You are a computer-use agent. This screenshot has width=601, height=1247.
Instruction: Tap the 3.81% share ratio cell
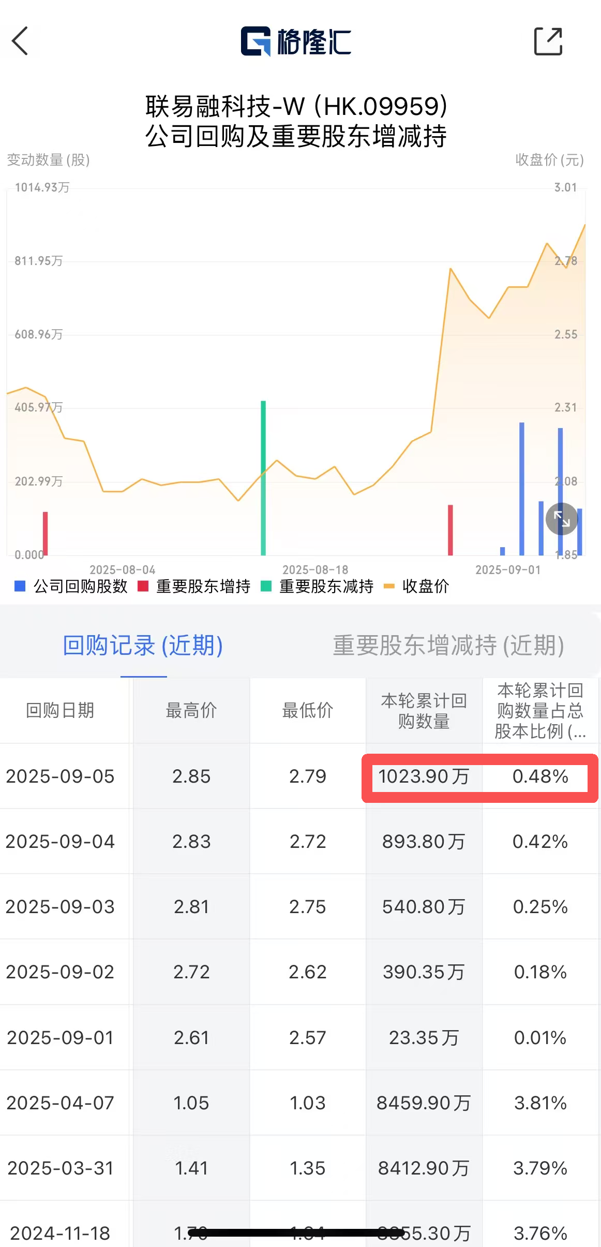point(540,1103)
